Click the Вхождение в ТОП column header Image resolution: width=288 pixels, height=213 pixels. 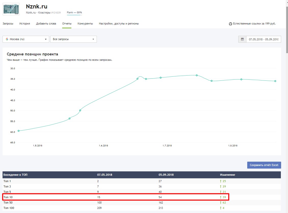(x=16, y=175)
